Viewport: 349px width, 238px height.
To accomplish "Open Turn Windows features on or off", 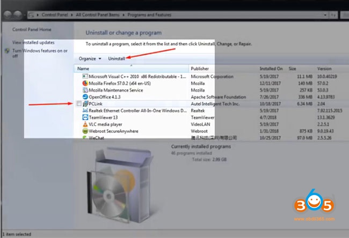I will point(40,53).
